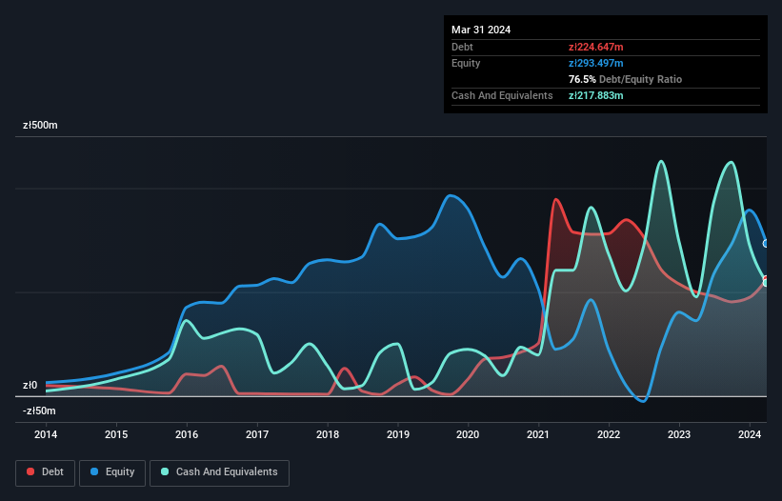The height and width of the screenshot is (501, 782).
Task: Click the 2021 axis label
Action: 538,434
